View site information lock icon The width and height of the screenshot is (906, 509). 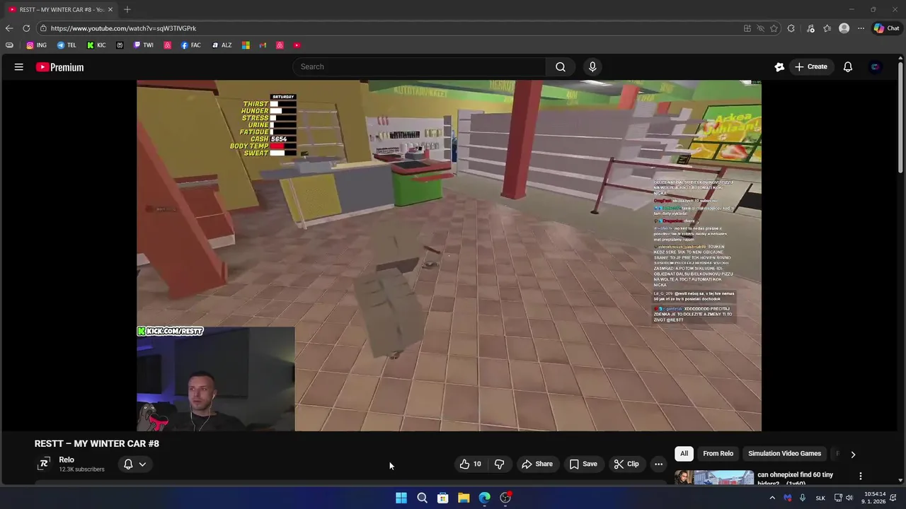point(43,28)
